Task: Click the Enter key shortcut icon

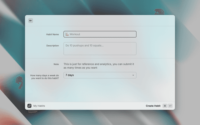Action: tap(170, 106)
